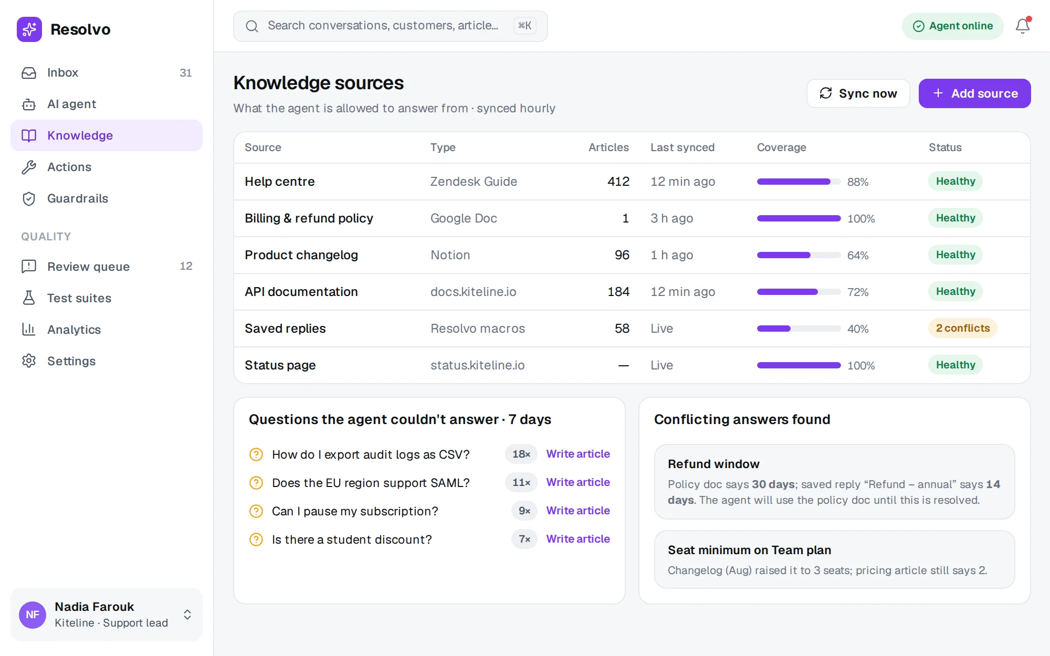The height and width of the screenshot is (656, 1050).
Task: Open the Help centre source row
Action: (x=632, y=182)
